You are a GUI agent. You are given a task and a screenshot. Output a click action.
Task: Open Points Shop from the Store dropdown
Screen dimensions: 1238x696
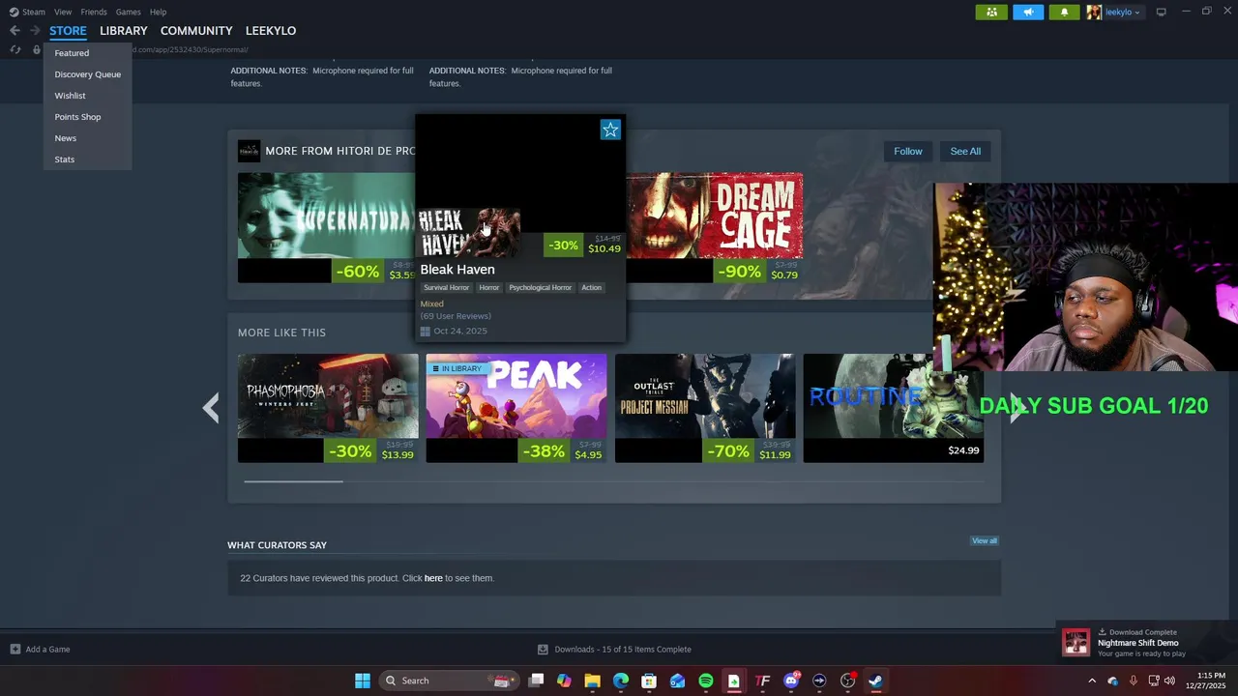tap(77, 117)
